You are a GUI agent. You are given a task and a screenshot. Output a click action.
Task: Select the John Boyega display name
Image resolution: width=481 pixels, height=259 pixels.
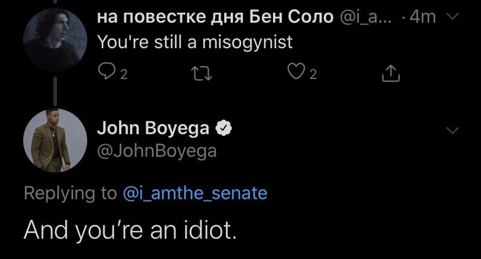coord(153,128)
